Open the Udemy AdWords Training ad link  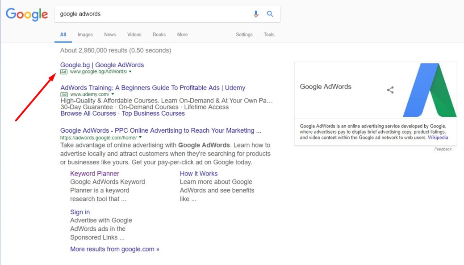click(153, 88)
